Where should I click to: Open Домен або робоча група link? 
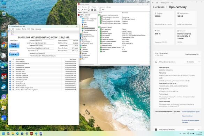point(191,112)
